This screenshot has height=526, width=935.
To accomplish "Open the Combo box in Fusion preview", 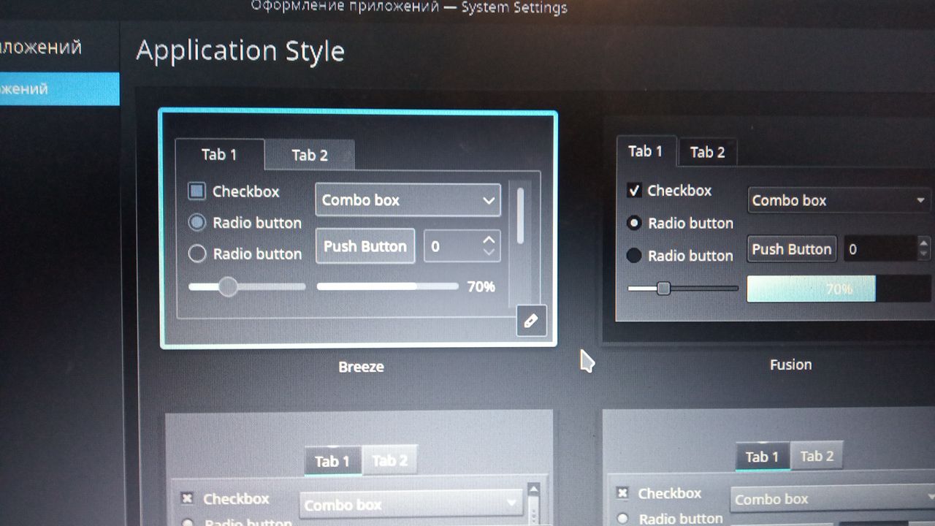I will [841, 200].
